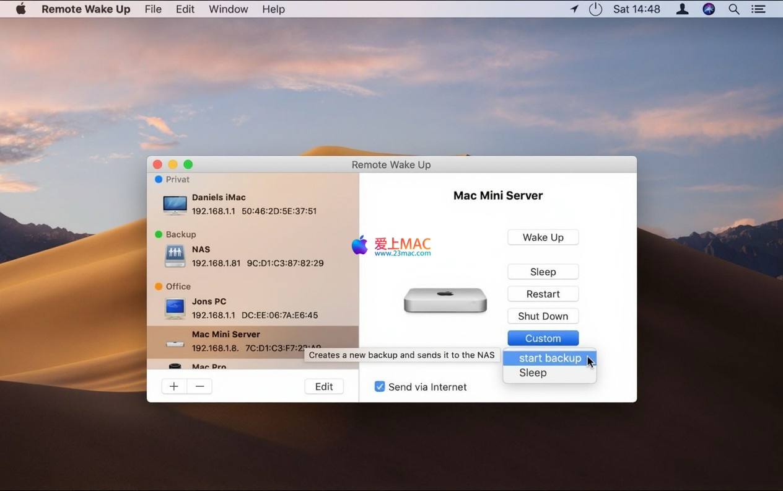Image resolution: width=783 pixels, height=491 pixels.
Task: Select Sleep in the Custom dropdown list
Action: coord(533,373)
